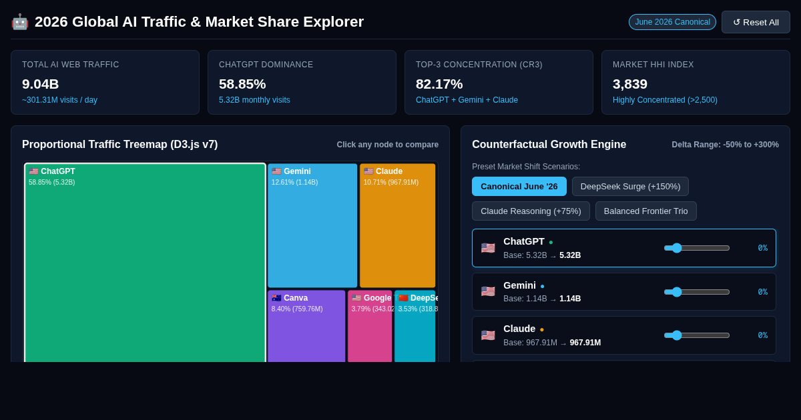Click the US flag in Gemini slider row
The image size is (801, 420).
[x=488, y=291]
